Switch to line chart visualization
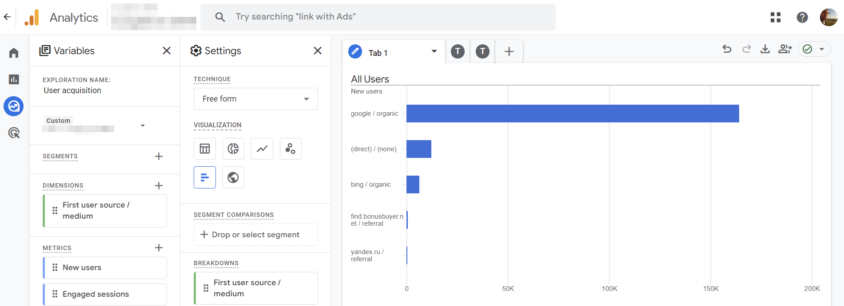The image size is (844, 306). coord(262,149)
